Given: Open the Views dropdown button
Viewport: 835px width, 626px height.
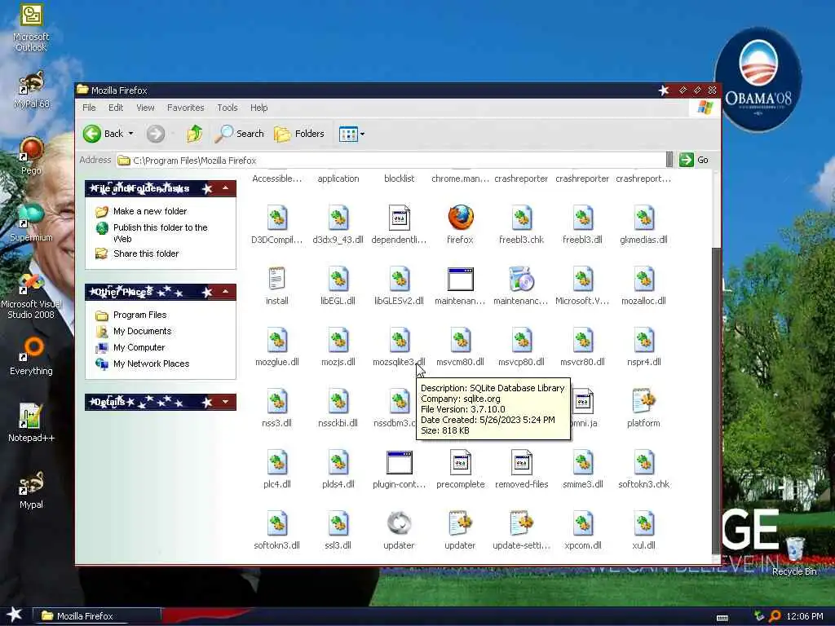Looking at the screenshot, I should [351, 134].
